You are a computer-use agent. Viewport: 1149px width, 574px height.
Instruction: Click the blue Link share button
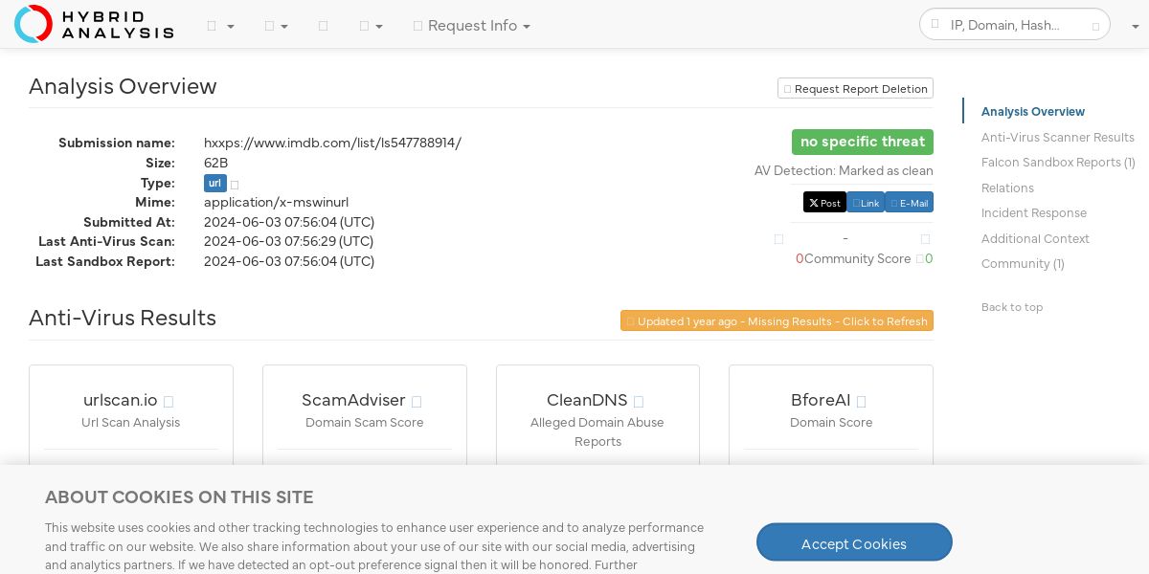[866, 203]
